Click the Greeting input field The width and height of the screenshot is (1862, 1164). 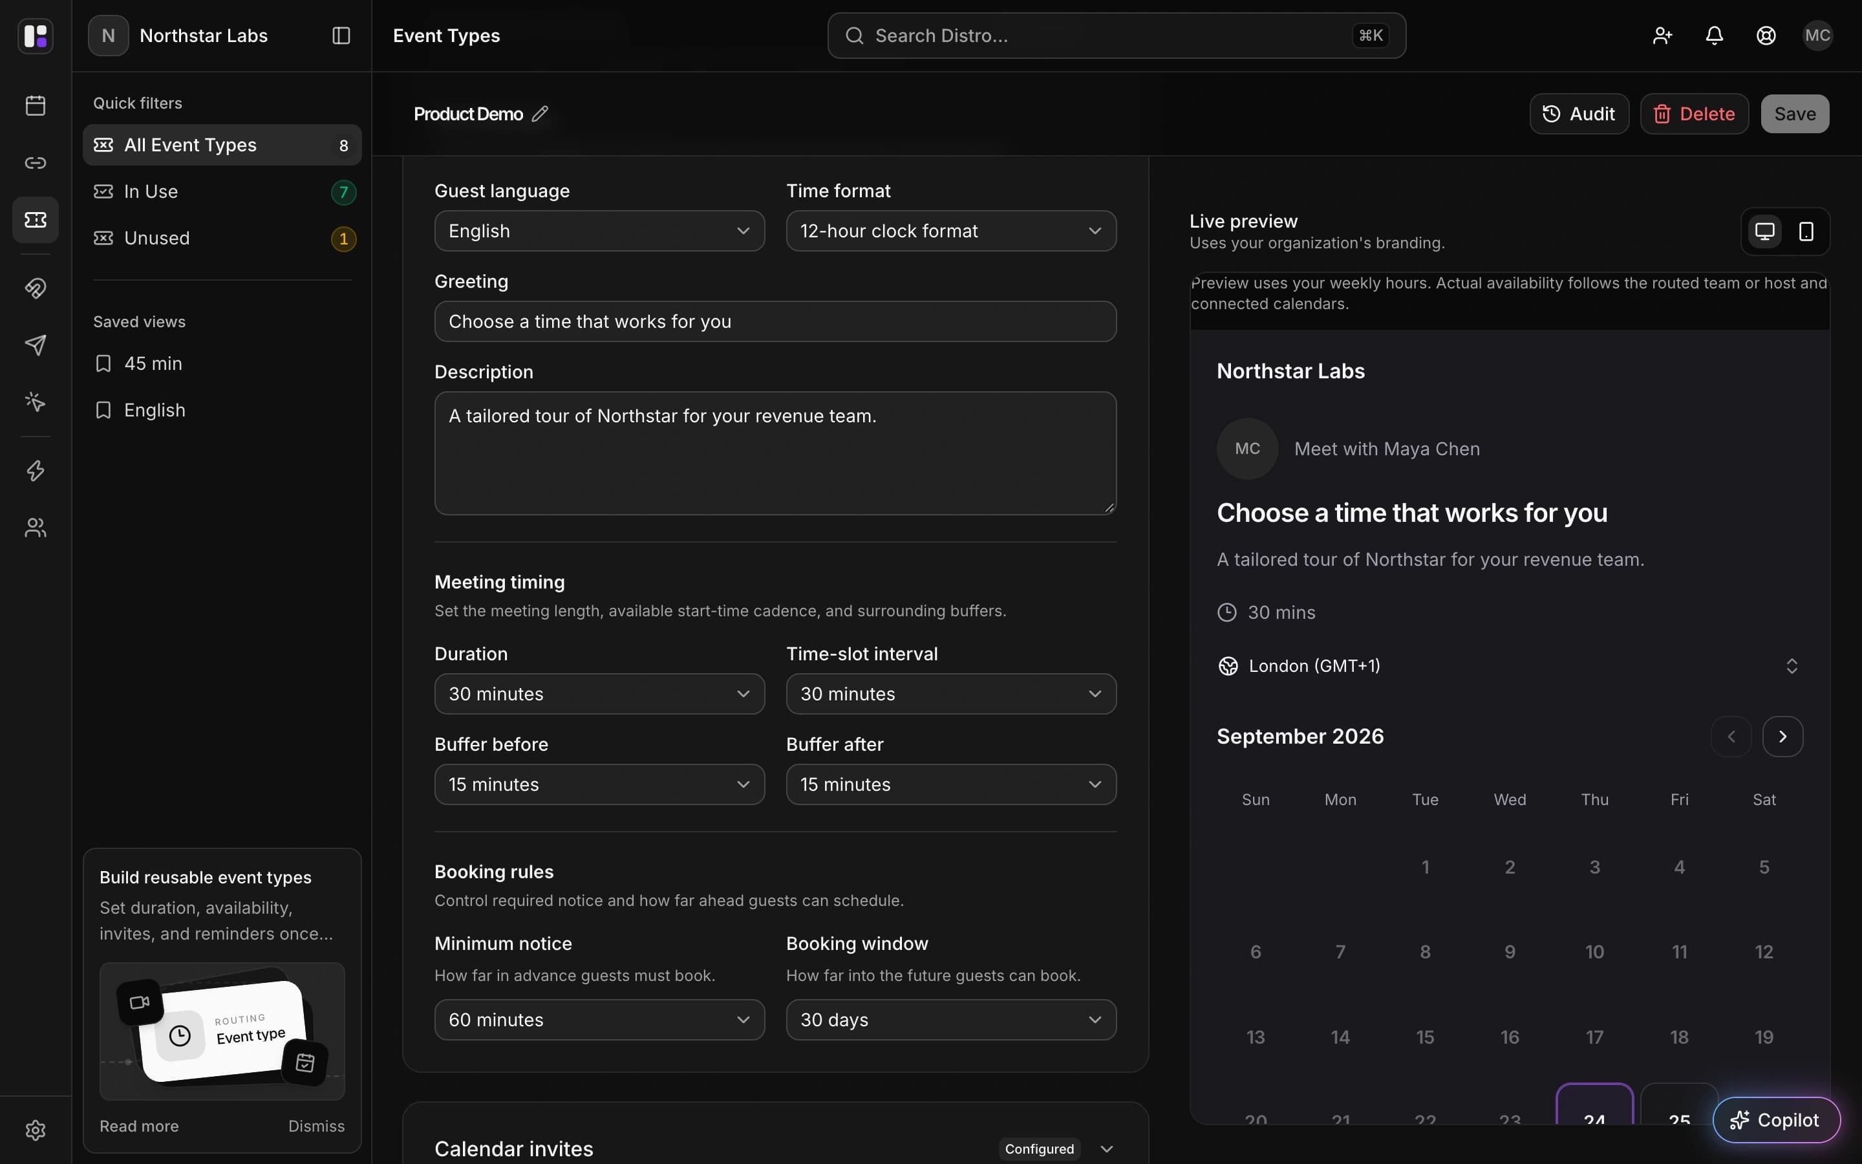tap(775, 322)
